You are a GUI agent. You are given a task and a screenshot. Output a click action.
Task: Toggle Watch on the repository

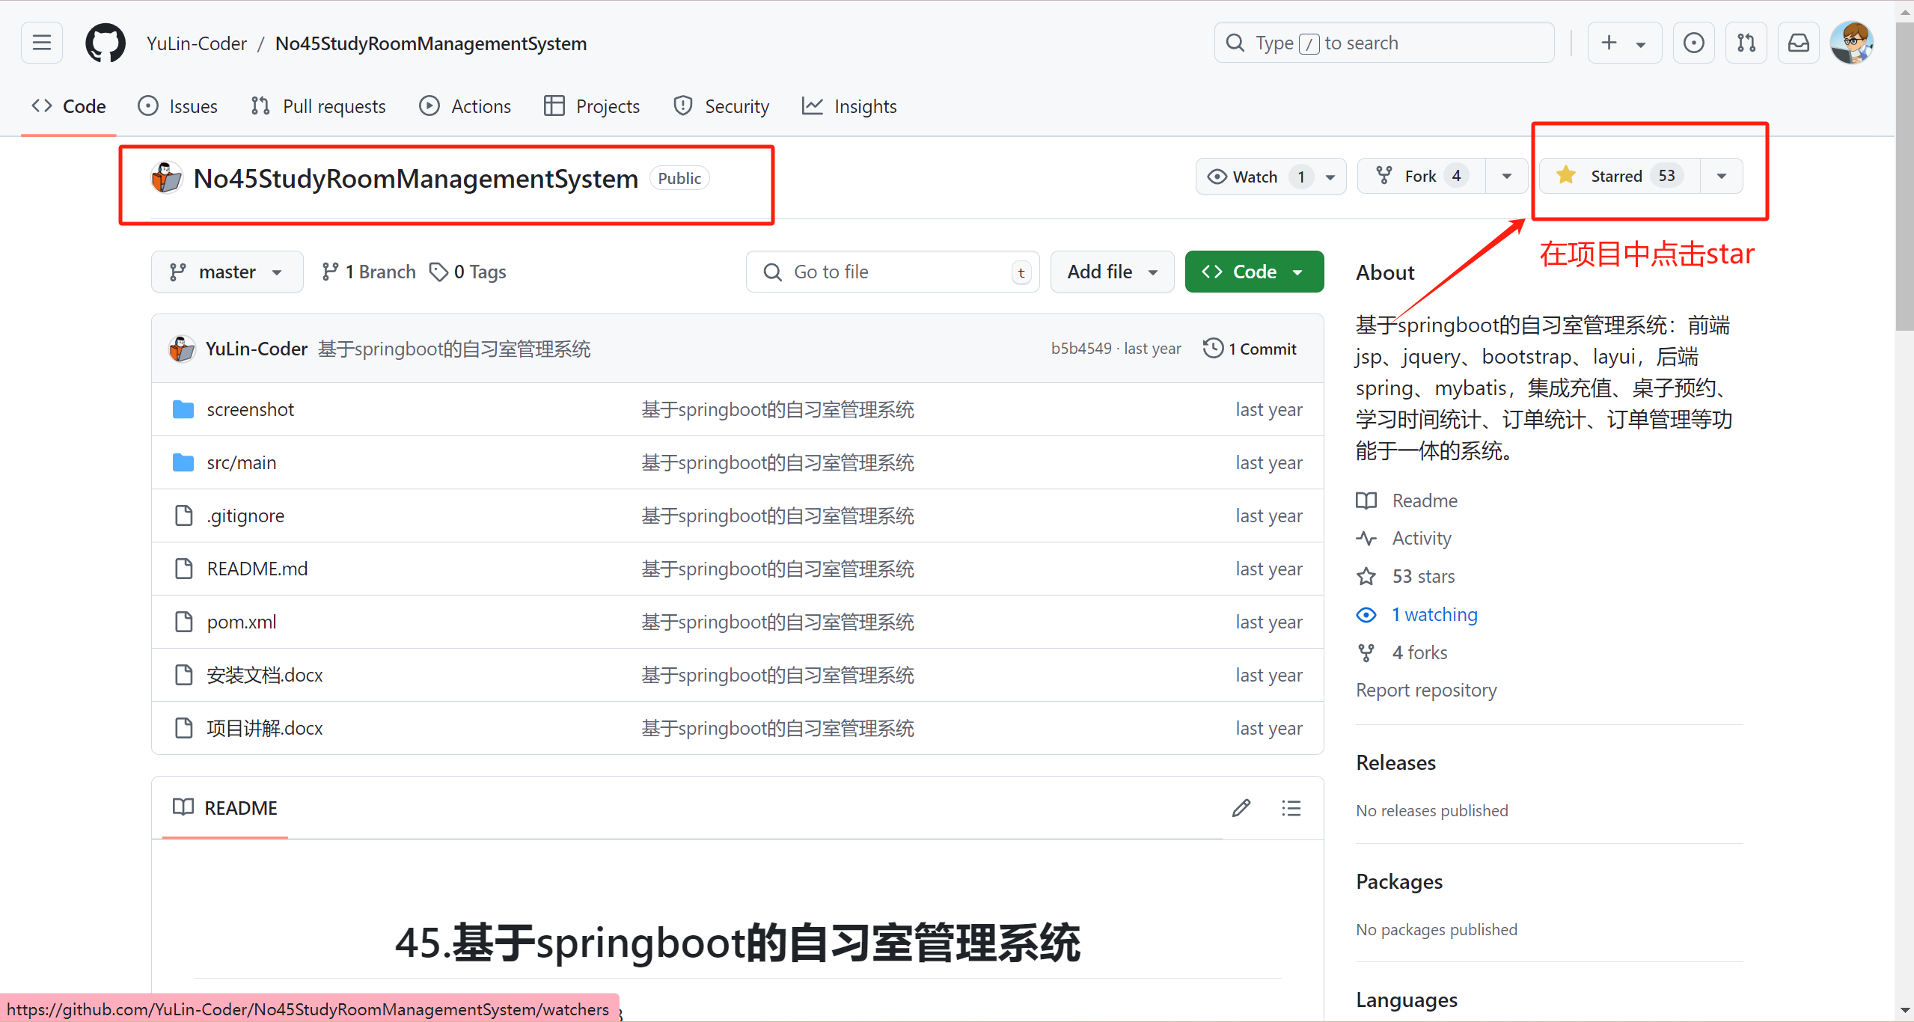(1271, 177)
